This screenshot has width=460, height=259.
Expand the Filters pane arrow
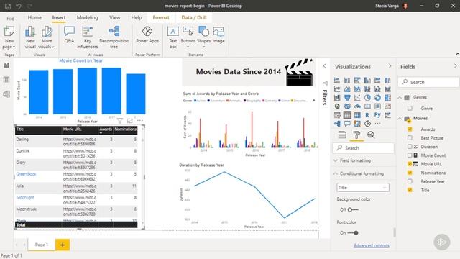pyautogui.click(x=324, y=66)
